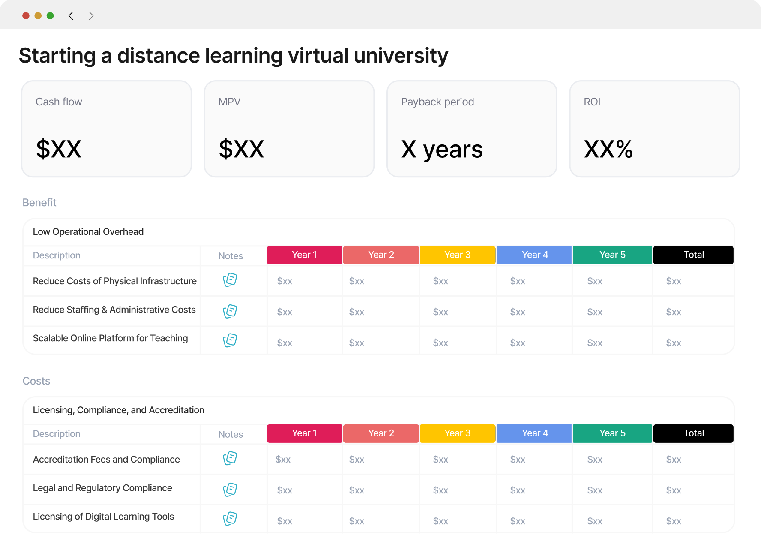Click Year 4 value for Scalable Online Platform
The width and height of the screenshot is (761, 559).
click(x=518, y=343)
